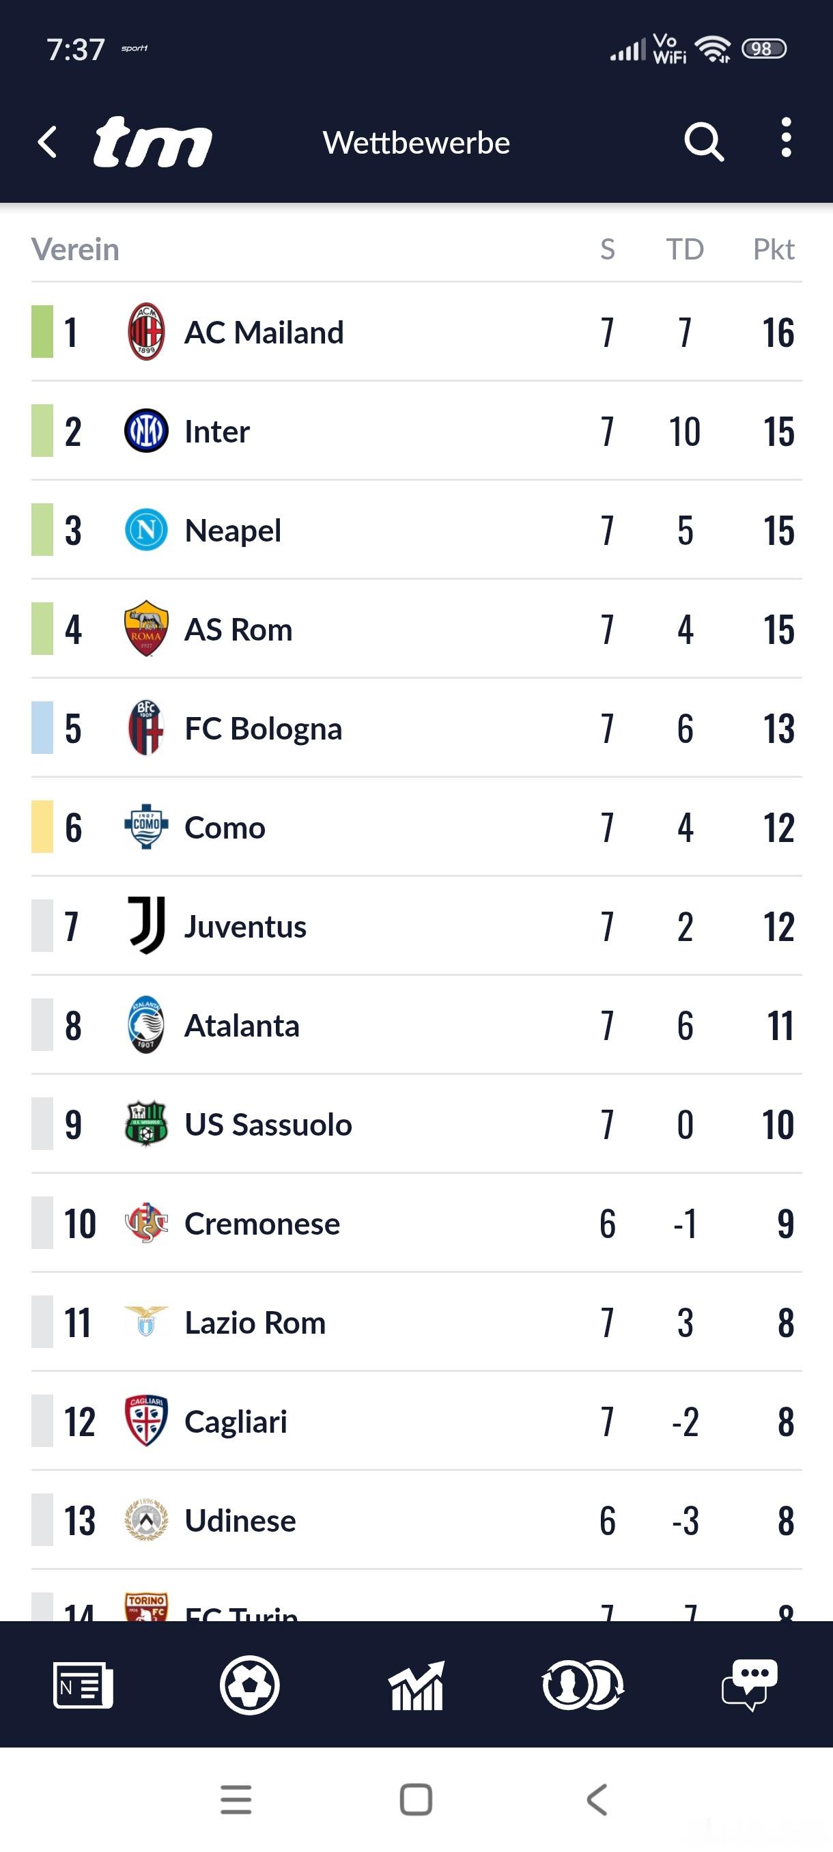Tap the AS Rom club crest
This screenshot has width=833, height=1852.
[147, 629]
